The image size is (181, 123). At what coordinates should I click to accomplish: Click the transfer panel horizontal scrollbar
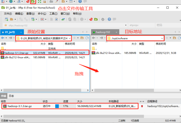click(74, 116)
